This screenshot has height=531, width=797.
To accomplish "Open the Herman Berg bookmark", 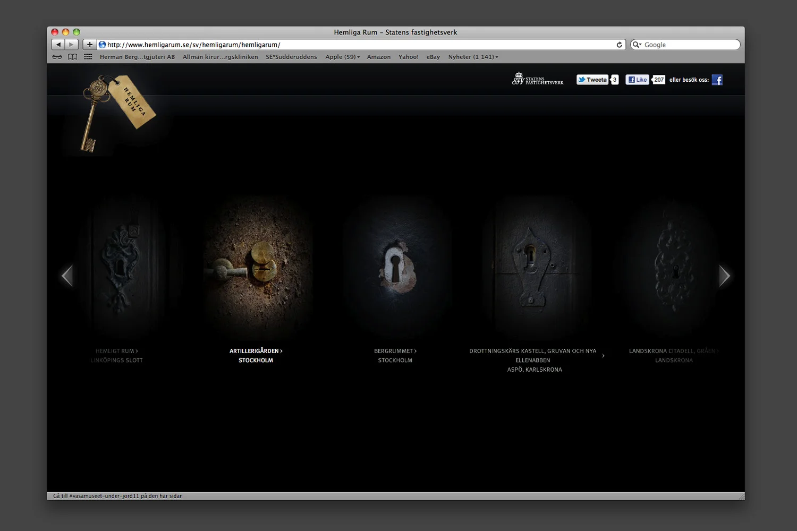I will [137, 57].
